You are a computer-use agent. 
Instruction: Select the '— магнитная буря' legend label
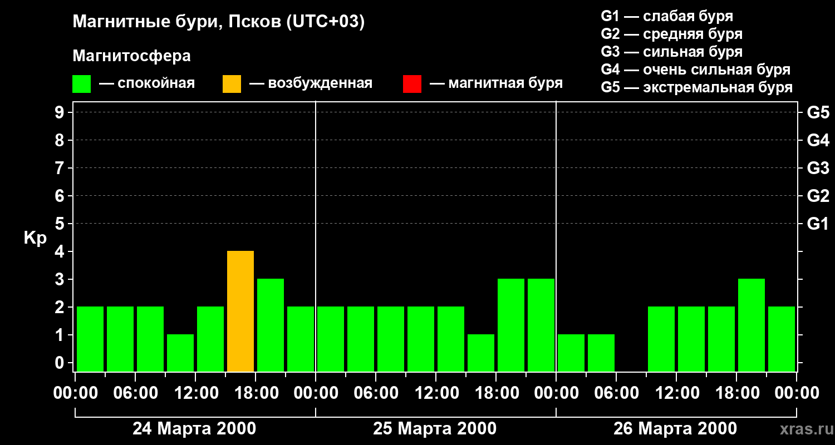(497, 83)
